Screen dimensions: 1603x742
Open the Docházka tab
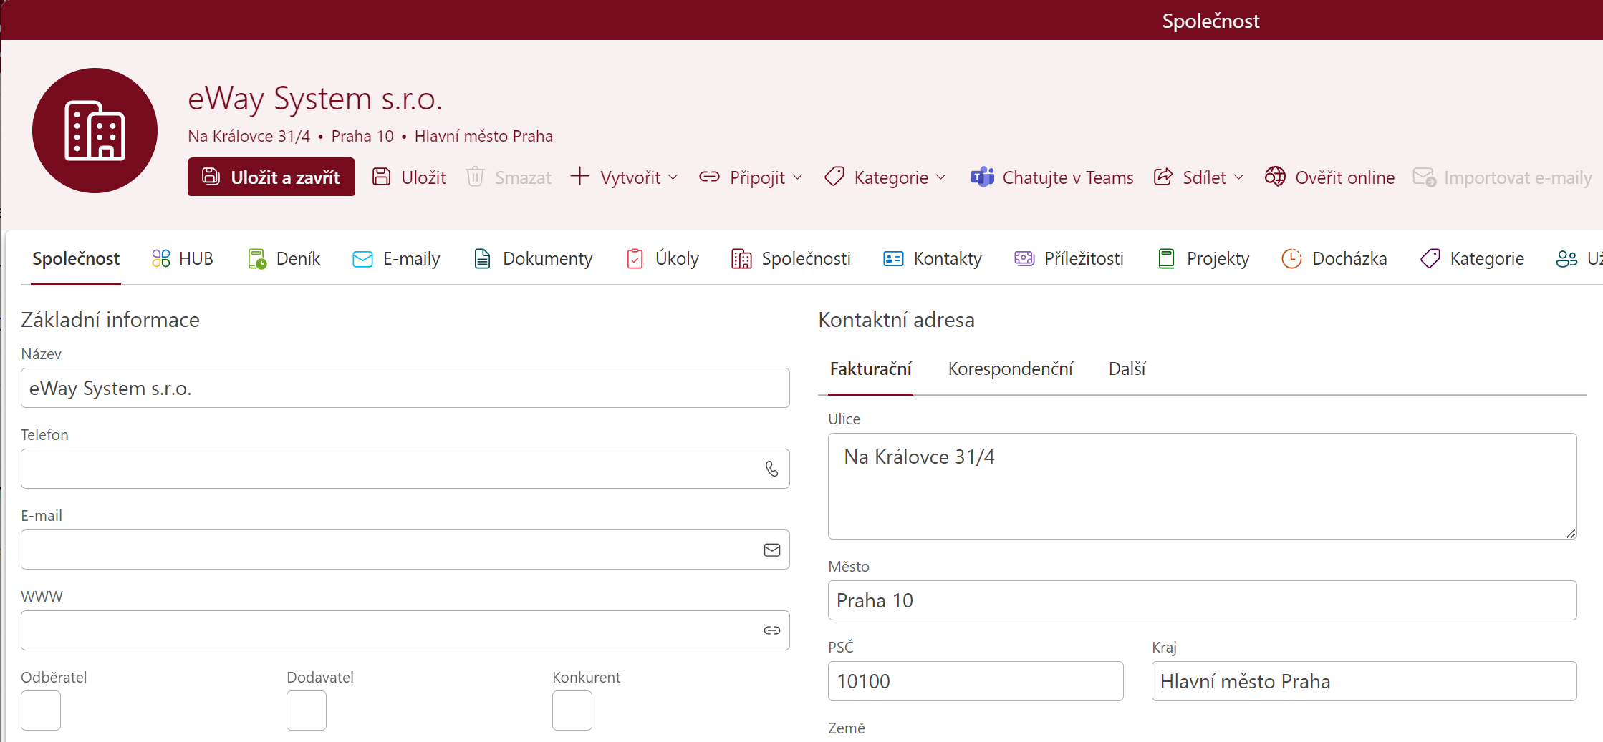tap(1334, 258)
